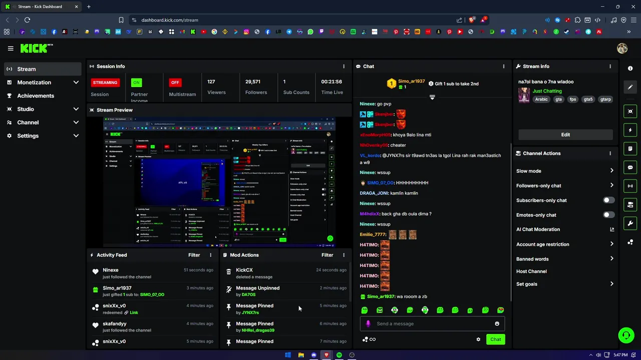641x360 pixels.
Task: Open Activity Feed three-dot menu
Action: pyautogui.click(x=210, y=255)
